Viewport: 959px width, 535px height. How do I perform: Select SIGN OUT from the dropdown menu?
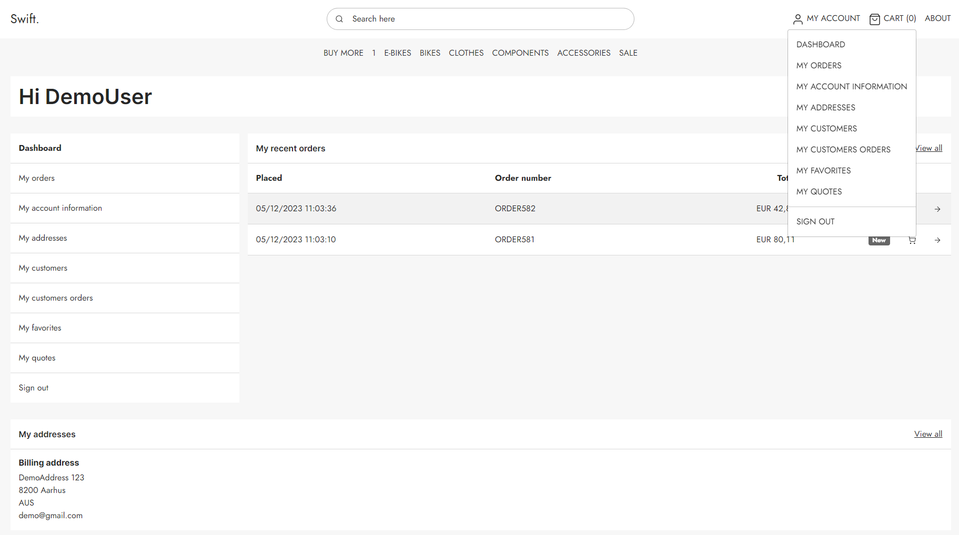tap(815, 221)
